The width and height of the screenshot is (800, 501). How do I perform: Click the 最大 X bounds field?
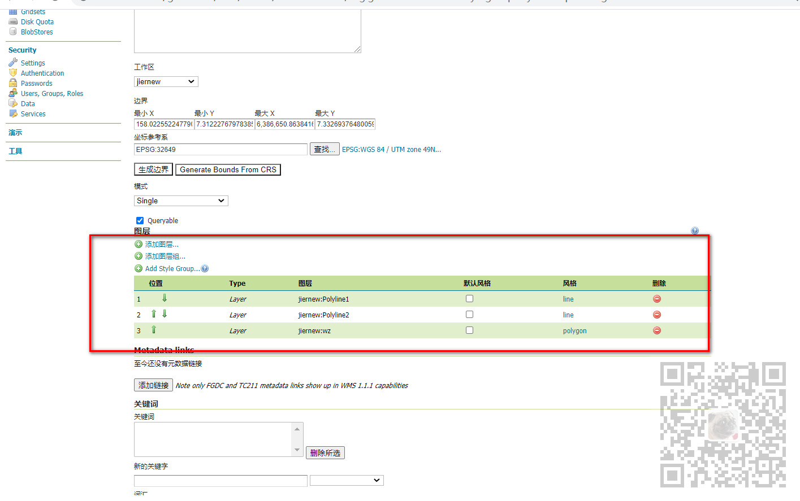pos(285,124)
